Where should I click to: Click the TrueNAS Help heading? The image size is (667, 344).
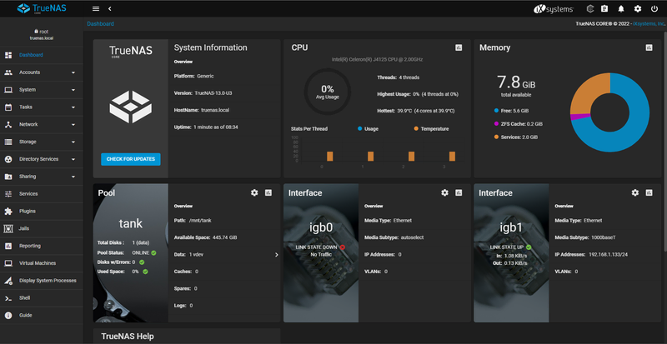tap(128, 337)
